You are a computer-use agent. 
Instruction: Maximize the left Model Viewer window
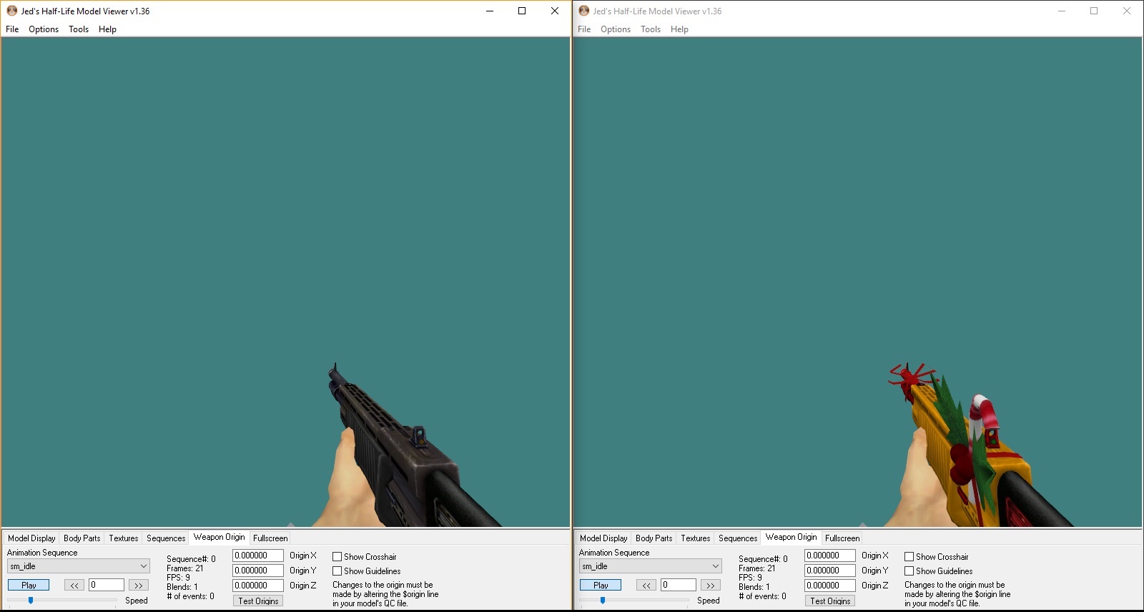click(x=522, y=11)
